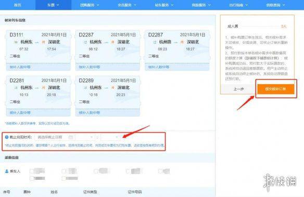Click departure time 08:23 on the 杭州南 card
This screenshot has width=304, height=197.
click(162, 49)
